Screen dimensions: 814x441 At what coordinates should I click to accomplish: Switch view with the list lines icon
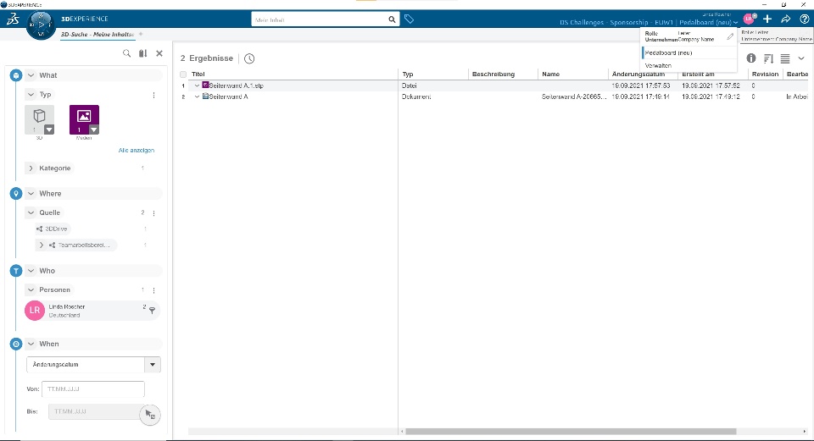point(785,58)
